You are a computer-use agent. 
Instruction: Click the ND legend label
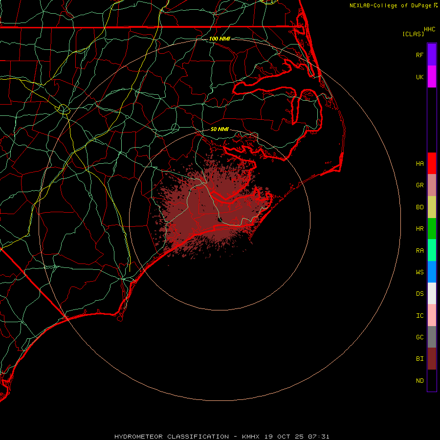coord(419,381)
